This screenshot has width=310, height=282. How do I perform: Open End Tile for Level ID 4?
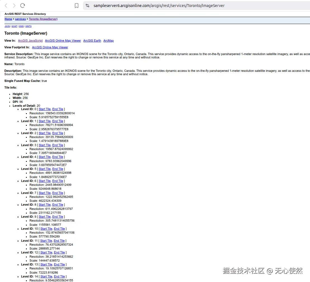(58, 157)
